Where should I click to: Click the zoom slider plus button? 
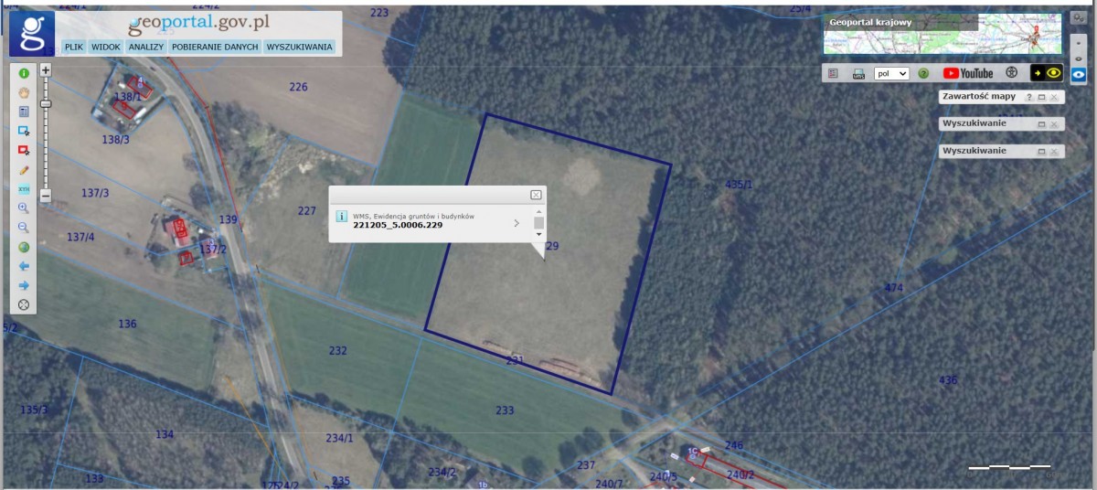pyautogui.click(x=46, y=70)
